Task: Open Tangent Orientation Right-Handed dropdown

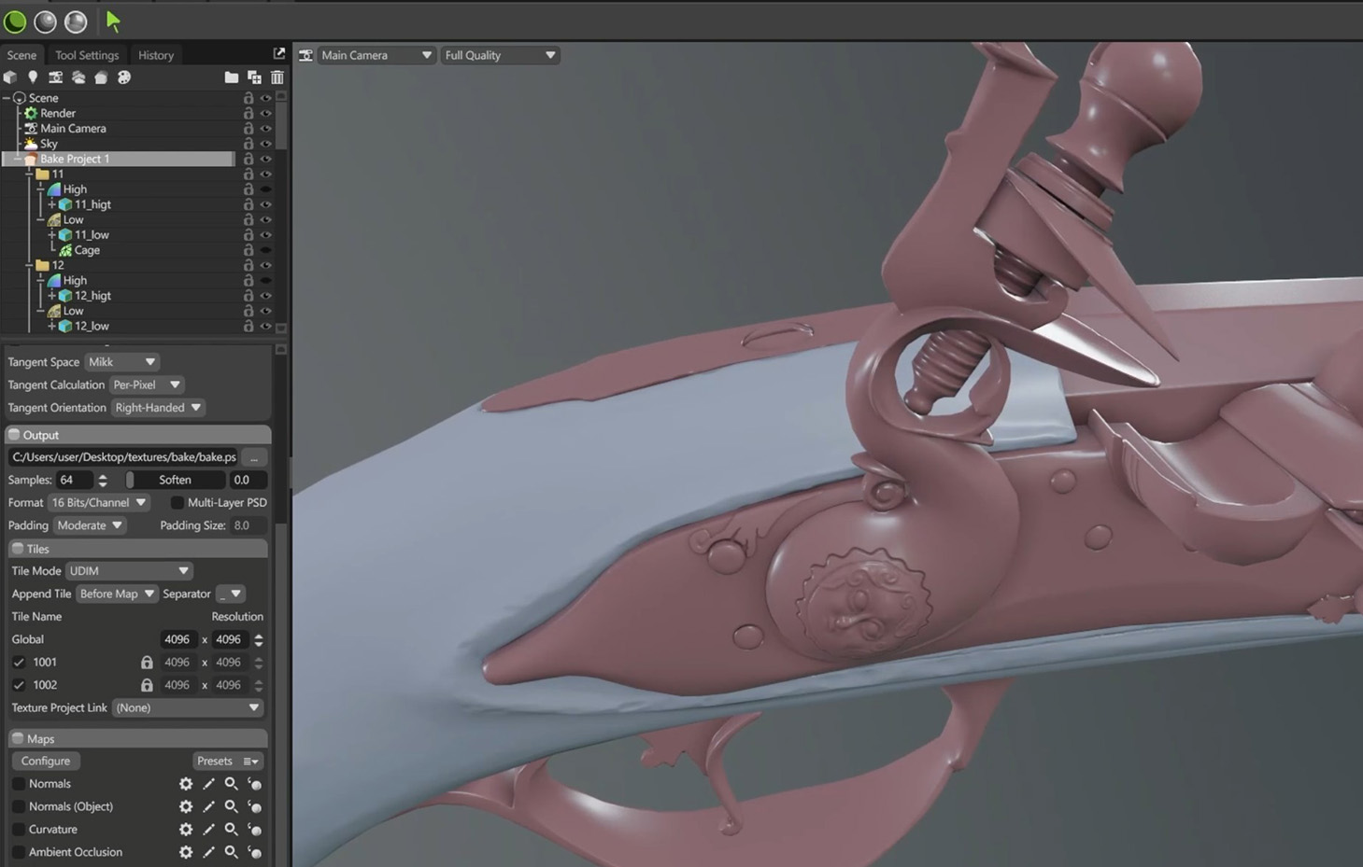Action: coord(158,408)
